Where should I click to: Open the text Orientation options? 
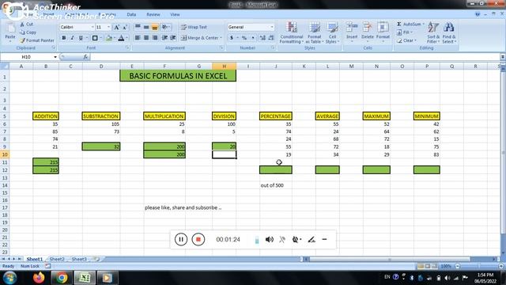tap(165, 27)
